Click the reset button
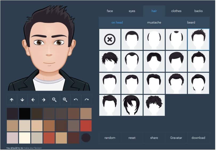The width and height of the screenshot is (216, 151). (132, 138)
